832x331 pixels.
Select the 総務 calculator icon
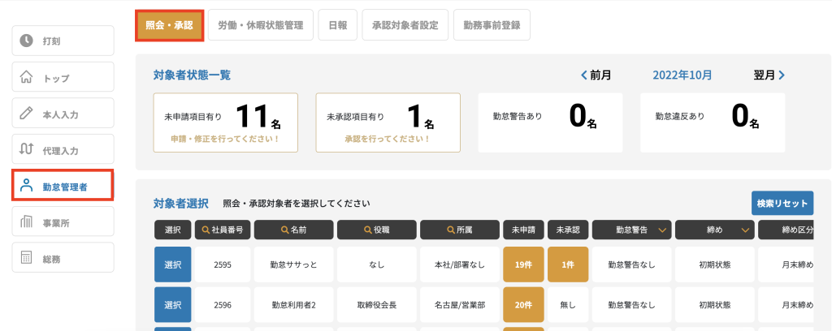pos(26,258)
